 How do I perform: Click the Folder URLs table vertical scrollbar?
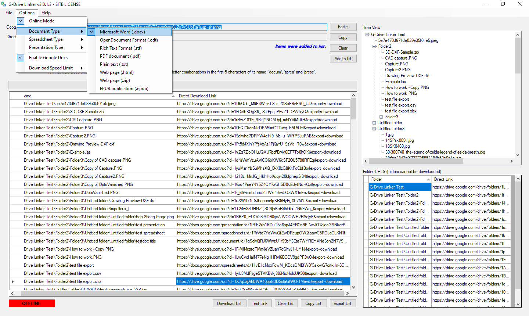click(x=518, y=241)
